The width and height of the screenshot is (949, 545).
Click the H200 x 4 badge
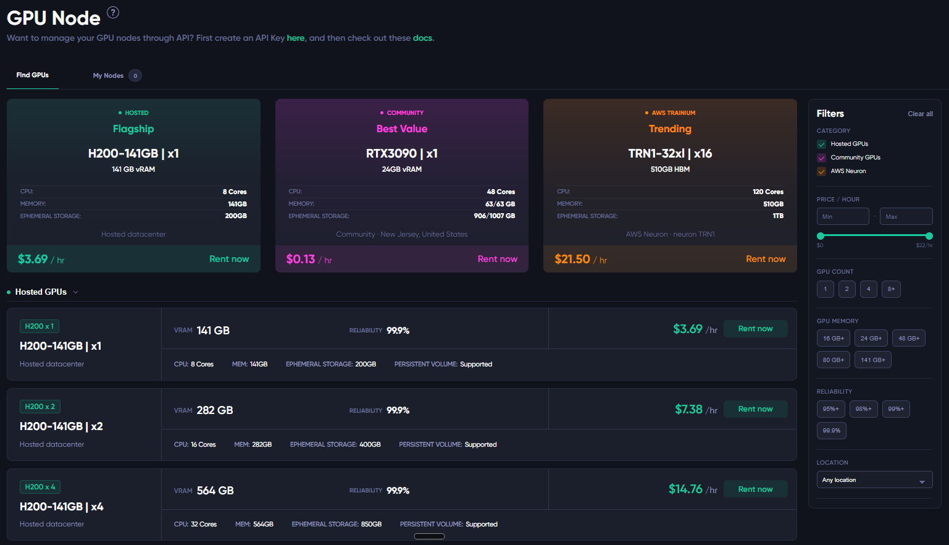click(40, 487)
